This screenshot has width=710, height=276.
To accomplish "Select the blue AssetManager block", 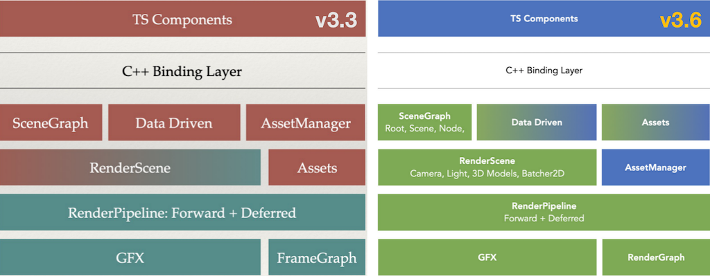I will click(x=656, y=167).
